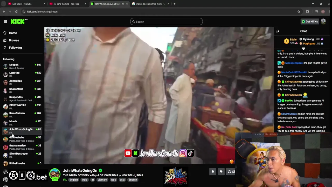Image resolution: width=332 pixels, height=187 pixels.
Task: Go back in browser history
Action: [4, 11]
